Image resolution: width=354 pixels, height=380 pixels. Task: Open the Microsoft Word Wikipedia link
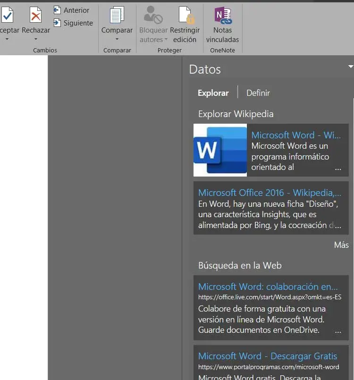tap(296, 135)
